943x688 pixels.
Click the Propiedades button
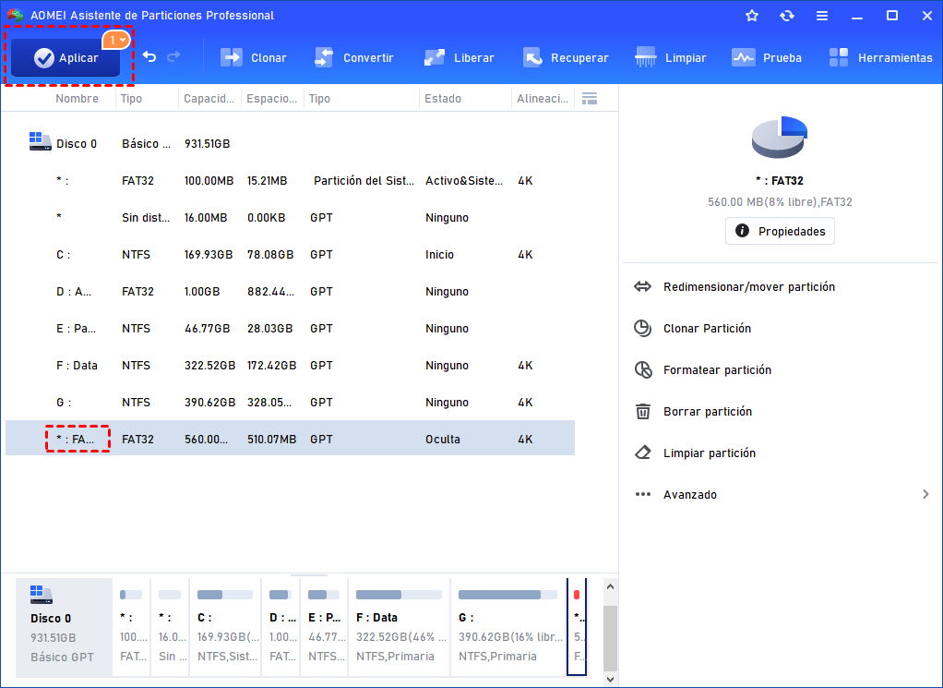pos(780,231)
